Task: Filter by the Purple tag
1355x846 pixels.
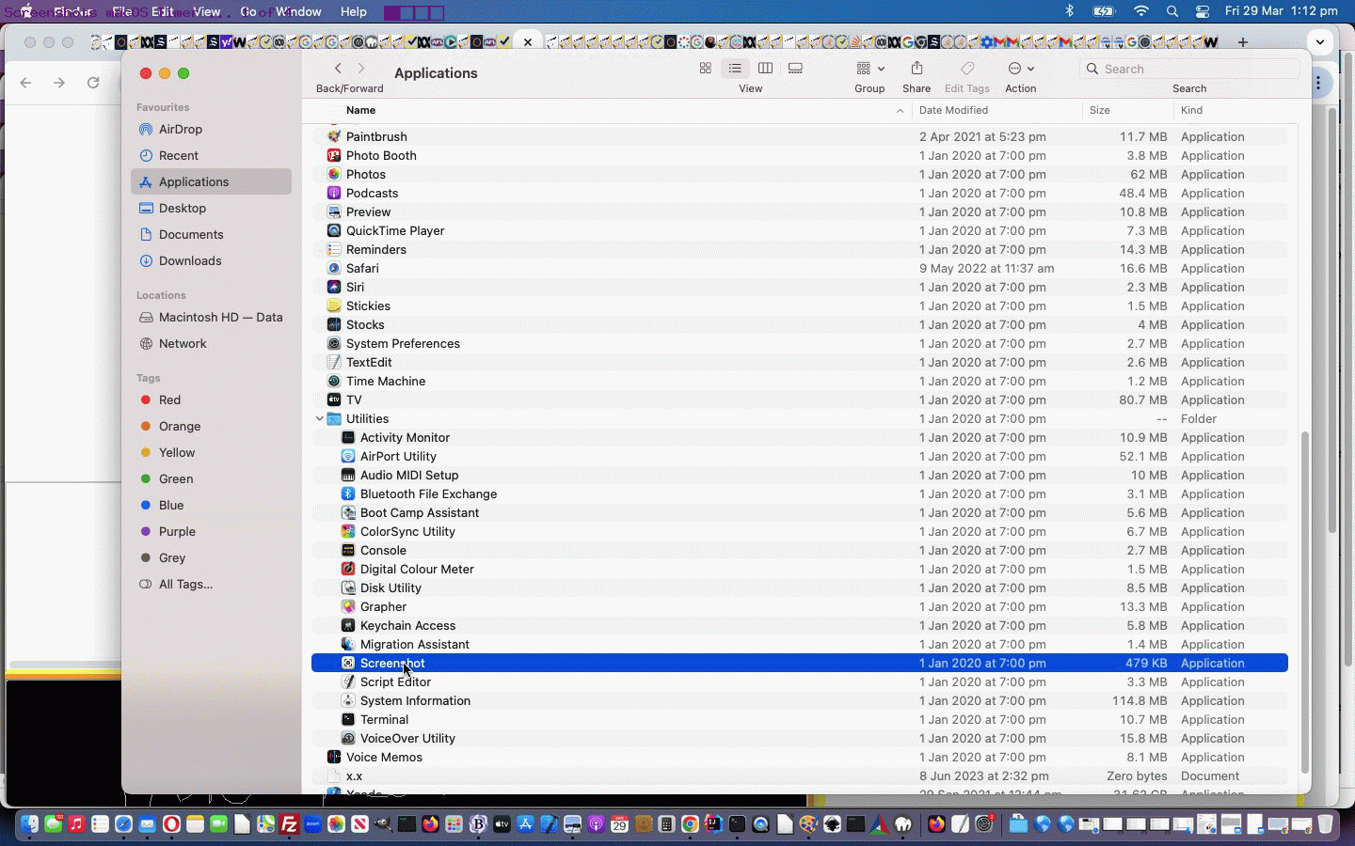Action: tap(211, 531)
